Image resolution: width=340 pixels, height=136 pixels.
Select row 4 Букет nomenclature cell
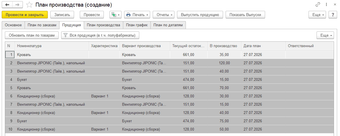[x=52, y=79]
